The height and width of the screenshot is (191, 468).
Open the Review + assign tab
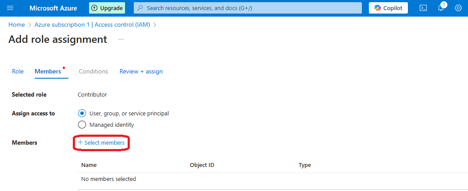[141, 71]
